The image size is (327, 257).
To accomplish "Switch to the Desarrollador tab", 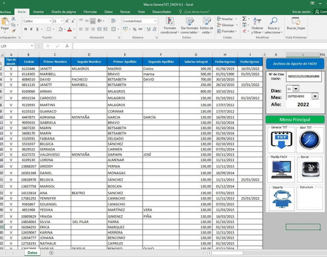I will (162, 12).
